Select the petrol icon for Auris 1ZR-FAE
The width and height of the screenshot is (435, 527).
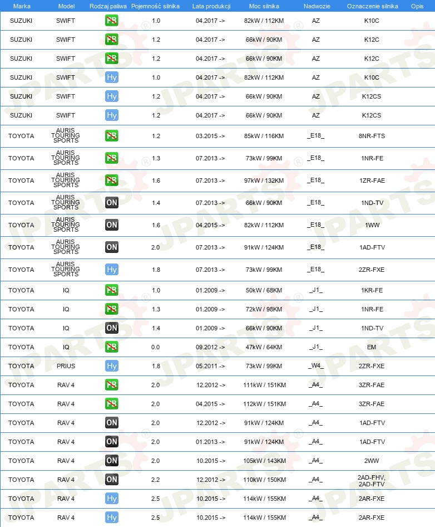(x=111, y=180)
